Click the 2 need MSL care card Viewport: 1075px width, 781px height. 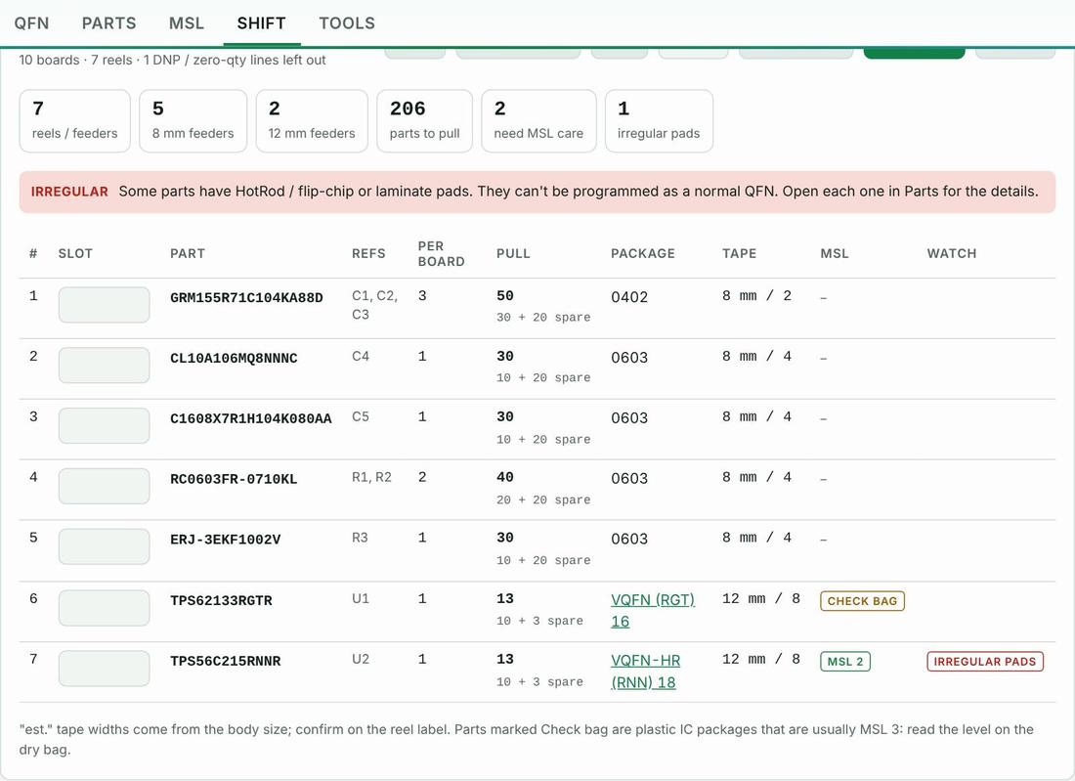(x=538, y=120)
